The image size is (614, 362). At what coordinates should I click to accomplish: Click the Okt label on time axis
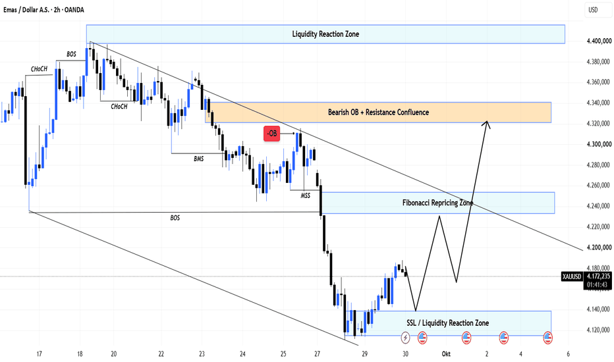coord(446,354)
